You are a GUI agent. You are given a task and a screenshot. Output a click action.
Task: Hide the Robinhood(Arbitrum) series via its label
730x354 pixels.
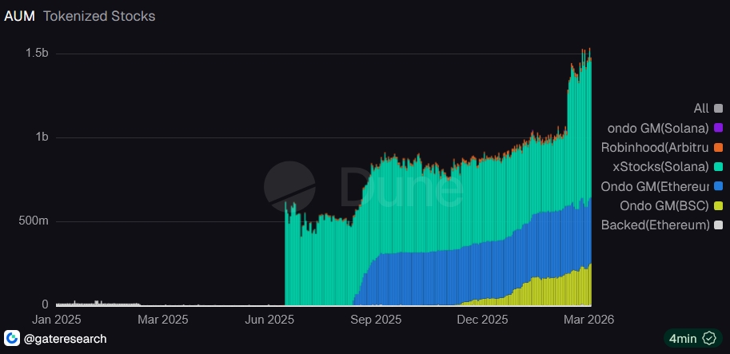coord(654,148)
